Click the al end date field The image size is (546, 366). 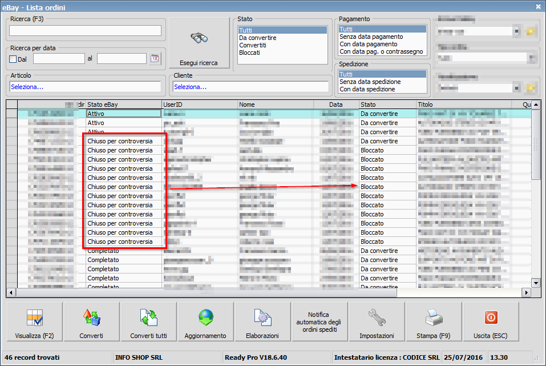coord(122,59)
